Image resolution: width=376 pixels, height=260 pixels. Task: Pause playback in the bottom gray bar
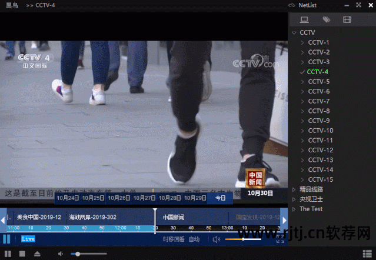pos(8,254)
